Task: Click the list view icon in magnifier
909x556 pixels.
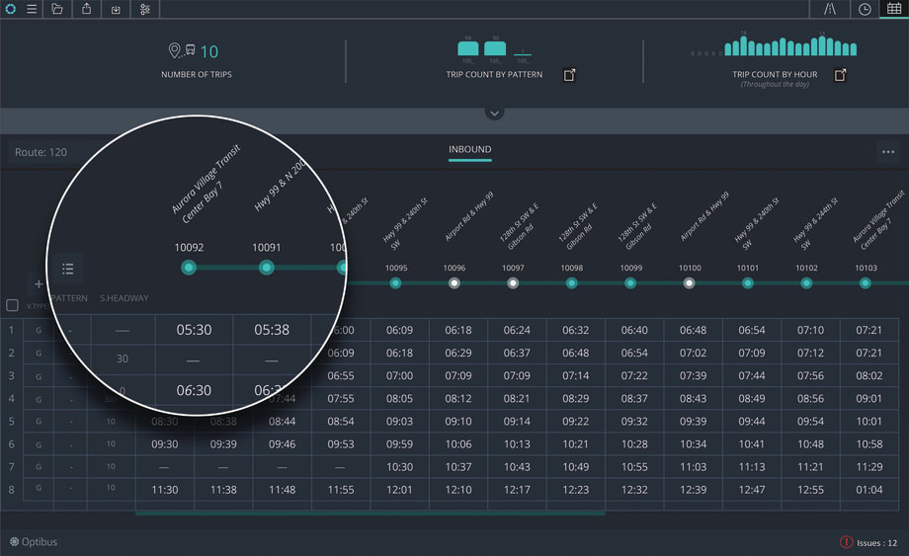Action: pyautogui.click(x=68, y=269)
